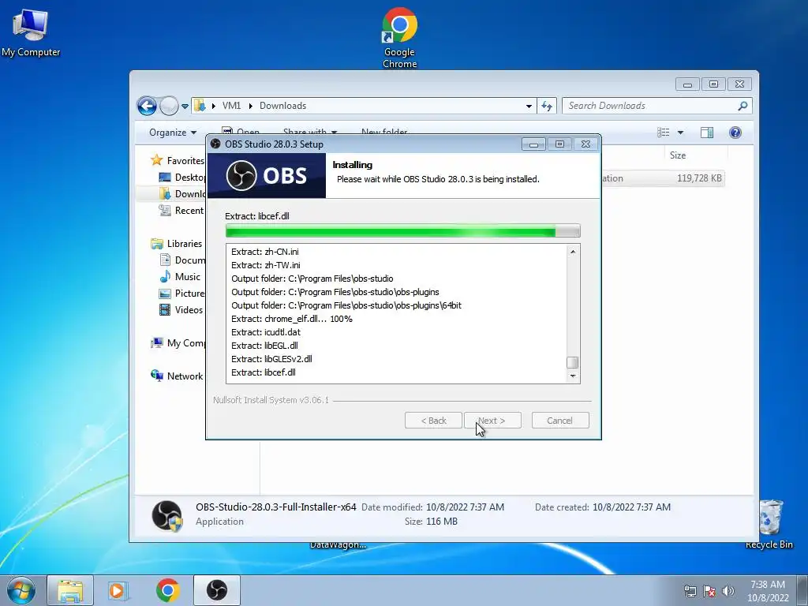Sort by Size column header
Viewport: 808px width, 606px height.
click(677, 155)
